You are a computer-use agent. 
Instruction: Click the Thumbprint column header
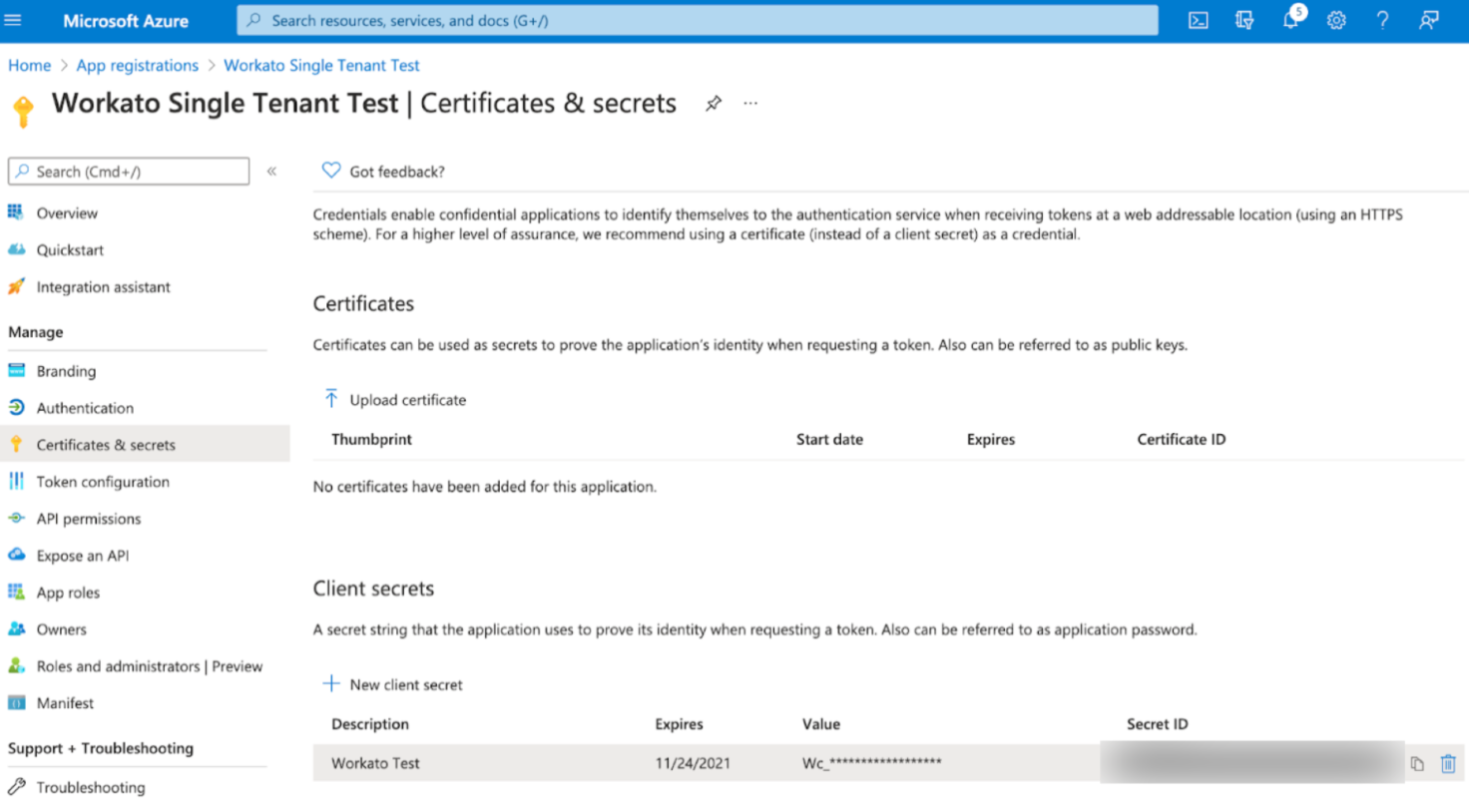coord(371,439)
